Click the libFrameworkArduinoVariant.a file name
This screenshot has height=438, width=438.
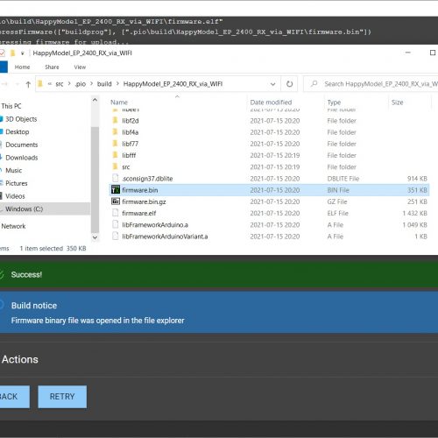pyautogui.click(x=165, y=237)
